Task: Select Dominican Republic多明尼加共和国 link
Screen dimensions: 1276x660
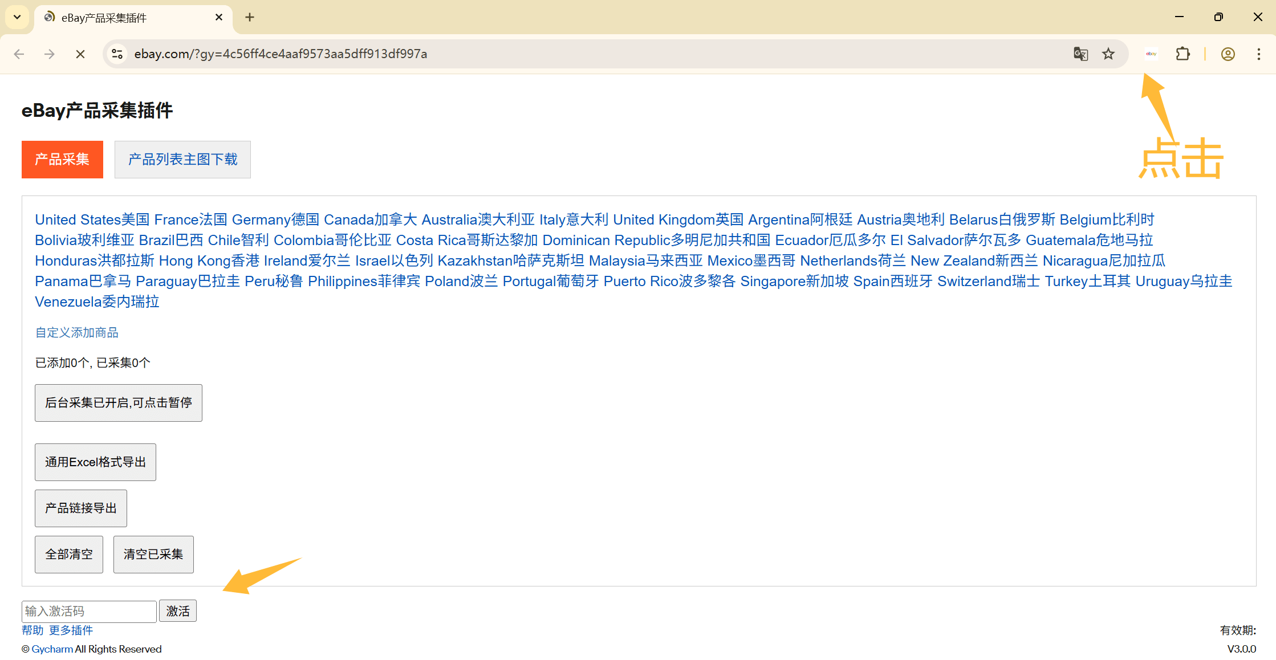Action: tap(656, 241)
